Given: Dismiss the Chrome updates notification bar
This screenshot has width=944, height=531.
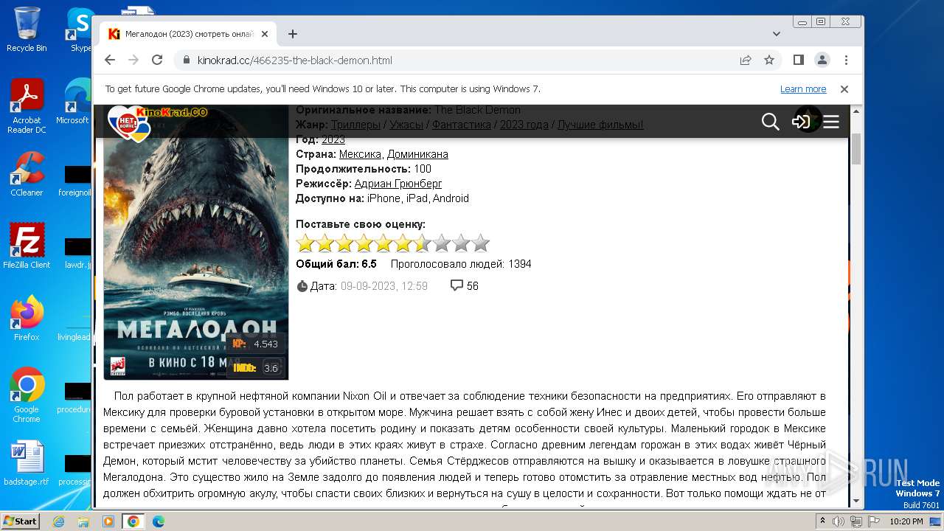Looking at the screenshot, I should (x=844, y=89).
